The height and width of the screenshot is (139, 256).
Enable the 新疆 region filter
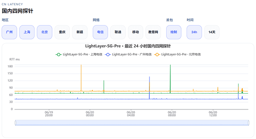80,32
